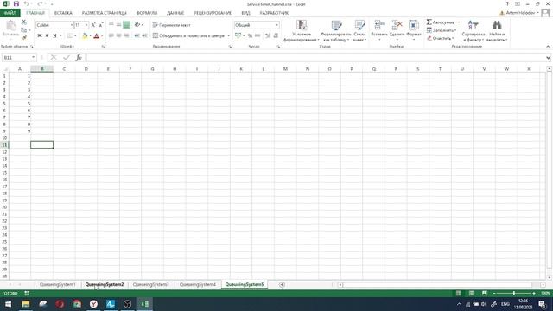The width and height of the screenshot is (553, 311).
Task: Switch to the ДАННЫЕ ribbon tab
Action: point(175,13)
